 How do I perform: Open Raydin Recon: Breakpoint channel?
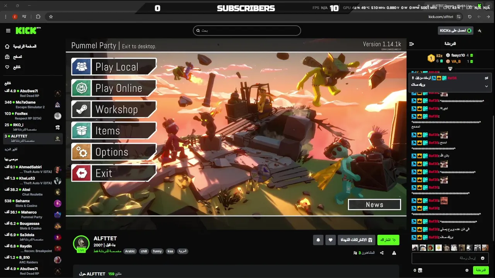(x=33, y=248)
